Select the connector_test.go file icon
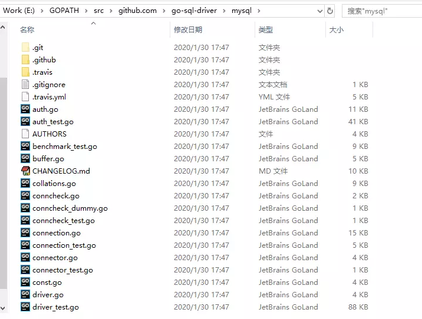The width and height of the screenshot is (422, 319). click(25, 270)
